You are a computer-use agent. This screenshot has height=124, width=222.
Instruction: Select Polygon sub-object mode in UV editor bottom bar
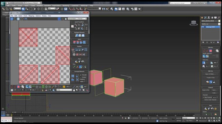[x=18, y=87]
